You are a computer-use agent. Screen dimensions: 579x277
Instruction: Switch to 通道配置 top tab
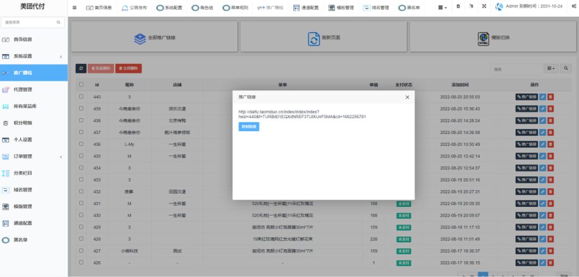tap(306, 7)
